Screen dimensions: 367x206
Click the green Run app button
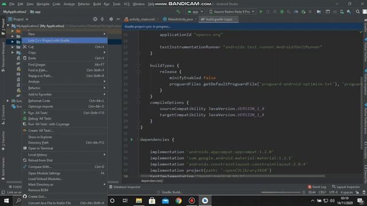tap(261, 11)
